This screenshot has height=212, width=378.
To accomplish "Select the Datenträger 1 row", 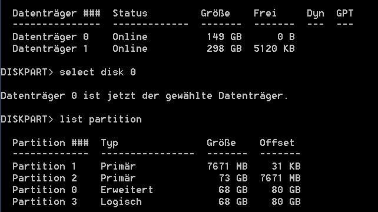I will [x=154, y=48].
